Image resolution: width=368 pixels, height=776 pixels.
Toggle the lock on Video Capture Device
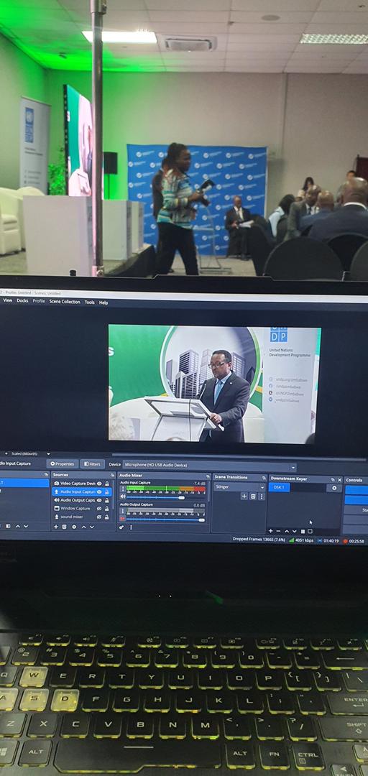point(106,484)
